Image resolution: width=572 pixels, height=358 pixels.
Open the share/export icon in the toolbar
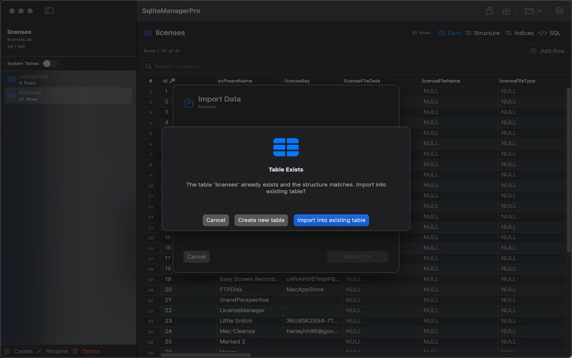pyautogui.click(x=490, y=10)
